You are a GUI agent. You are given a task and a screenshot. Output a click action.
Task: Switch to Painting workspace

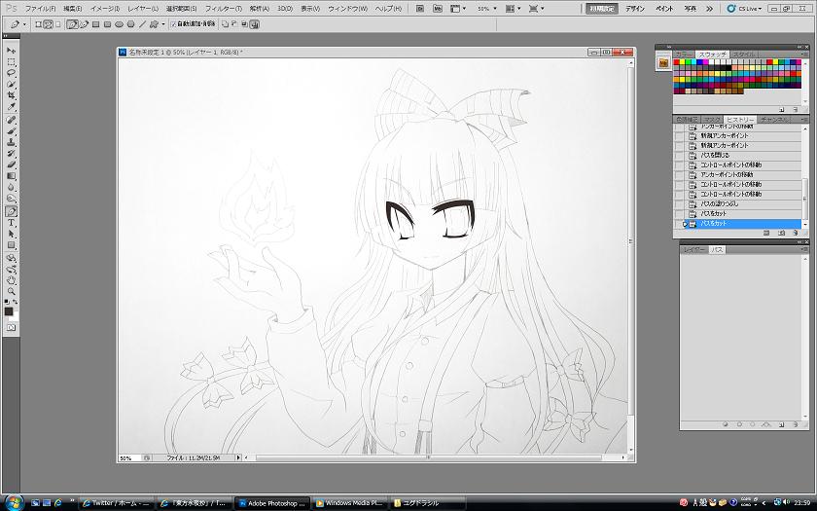pos(664,9)
